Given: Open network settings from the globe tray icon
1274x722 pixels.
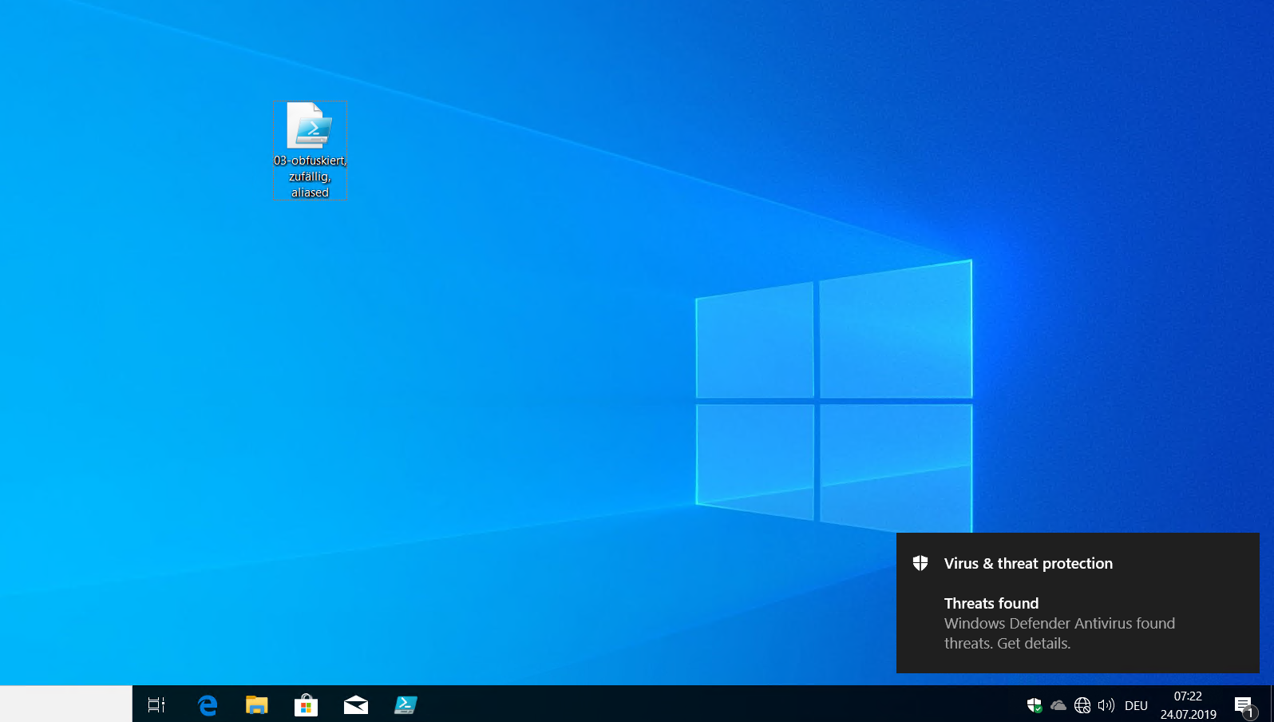Looking at the screenshot, I should click(1082, 705).
